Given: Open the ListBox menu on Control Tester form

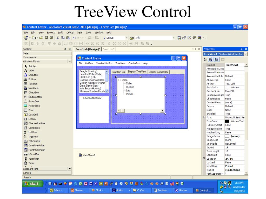Looking at the screenshot, I should point(89,63).
